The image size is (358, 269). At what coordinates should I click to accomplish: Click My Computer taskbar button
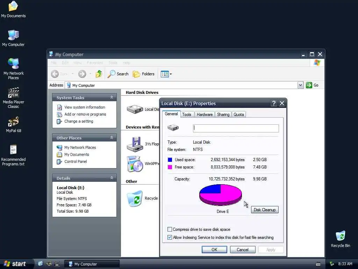pyautogui.click(x=92, y=264)
